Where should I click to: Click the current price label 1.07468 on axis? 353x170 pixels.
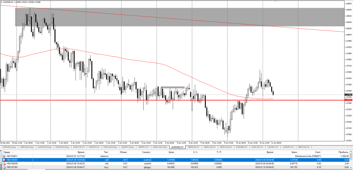(x=349, y=95)
